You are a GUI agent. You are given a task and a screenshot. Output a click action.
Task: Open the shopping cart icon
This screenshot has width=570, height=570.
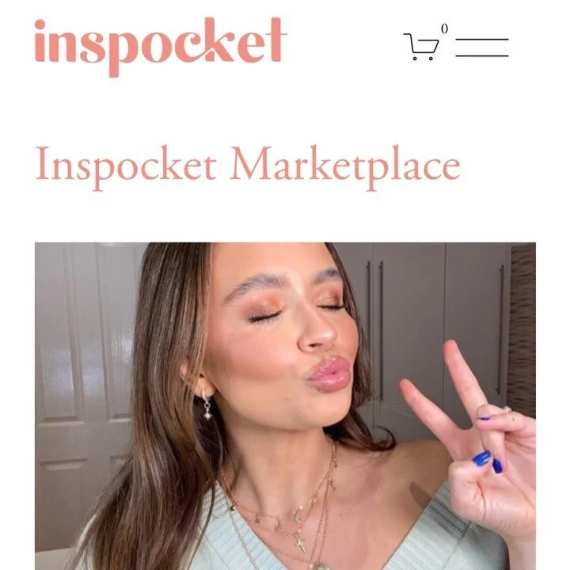click(421, 47)
